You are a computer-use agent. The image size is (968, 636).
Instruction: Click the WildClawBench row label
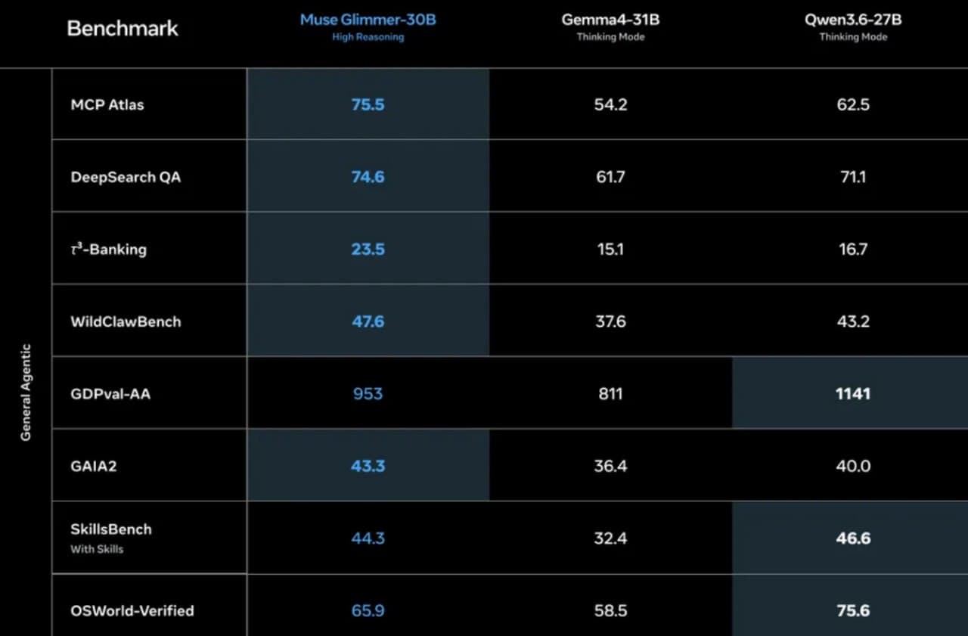[x=126, y=321]
